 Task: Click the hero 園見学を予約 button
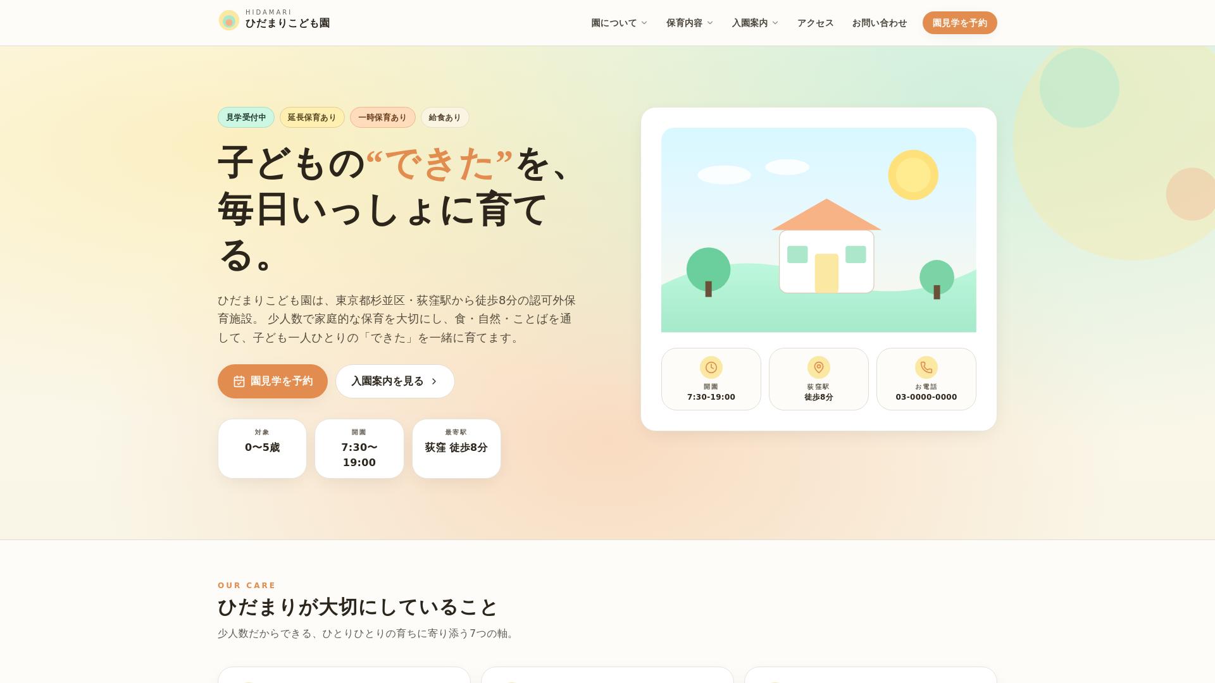tap(273, 381)
